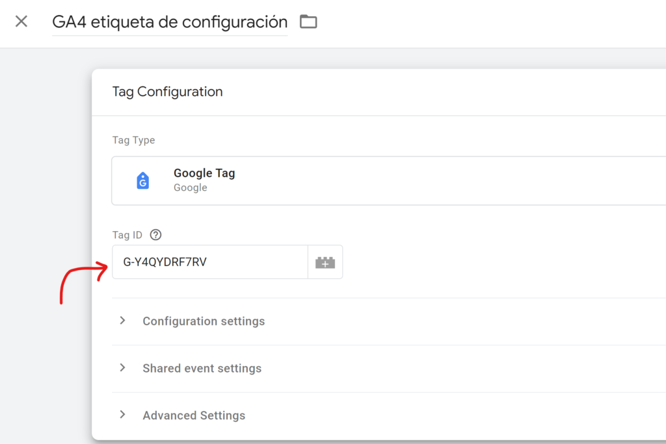Click the Tag Configuration card heading
Screen dimensions: 666x444
(167, 92)
